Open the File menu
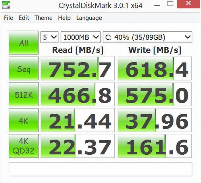The height and width of the screenshot is (183, 201). (x=8, y=18)
